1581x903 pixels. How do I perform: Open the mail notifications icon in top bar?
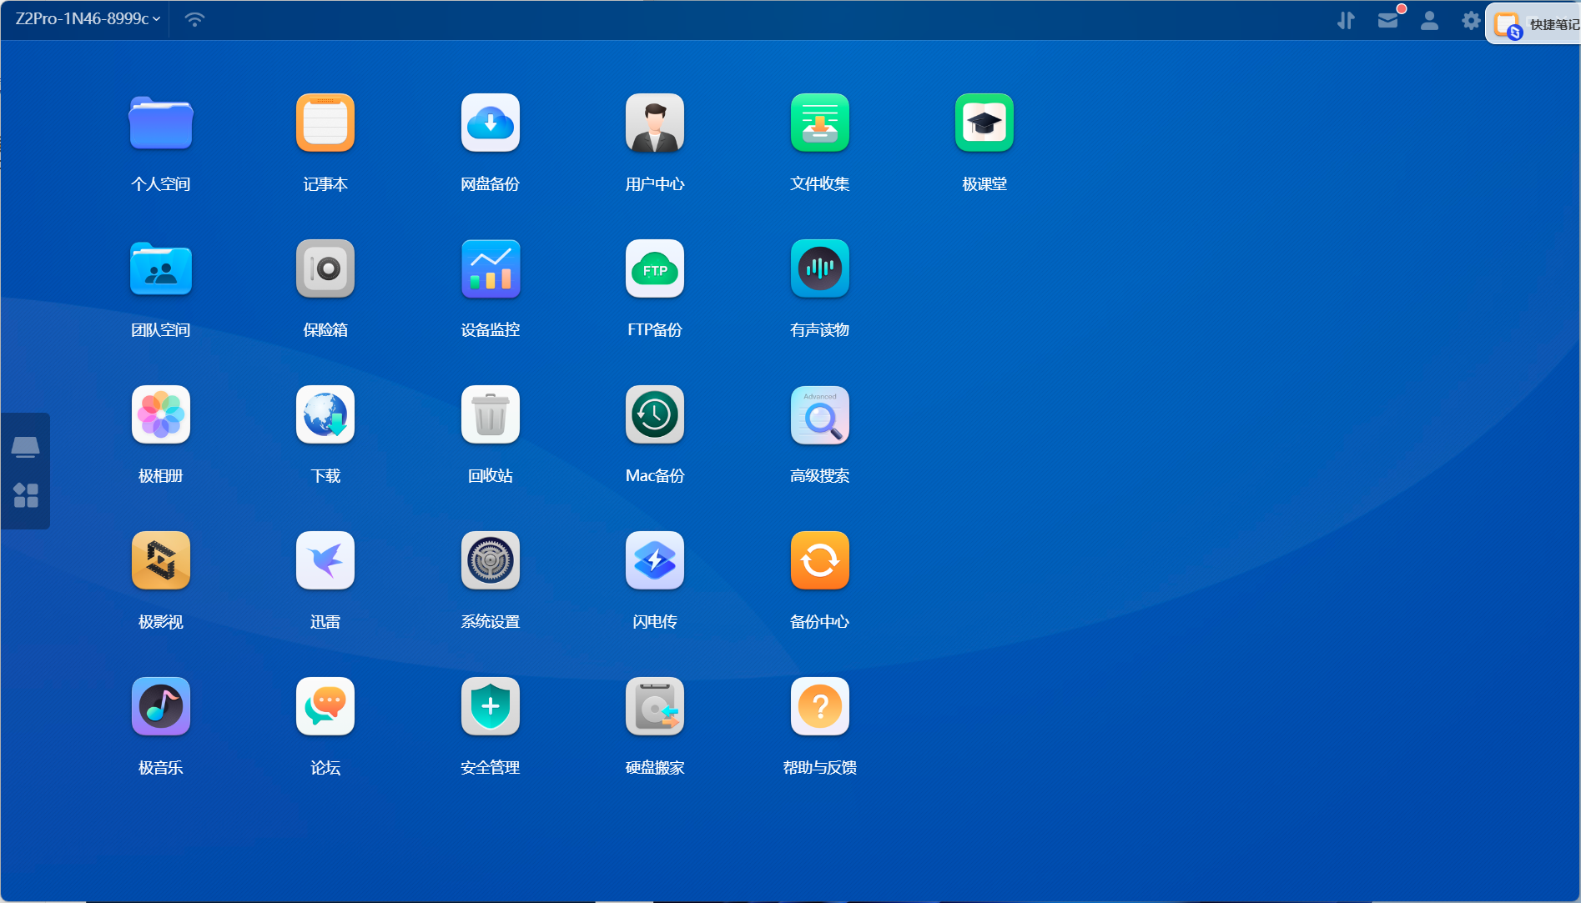coord(1387,21)
